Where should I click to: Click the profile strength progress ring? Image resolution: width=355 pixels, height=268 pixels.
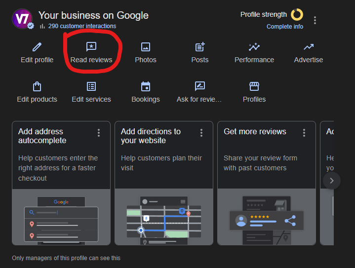pyautogui.click(x=297, y=14)
